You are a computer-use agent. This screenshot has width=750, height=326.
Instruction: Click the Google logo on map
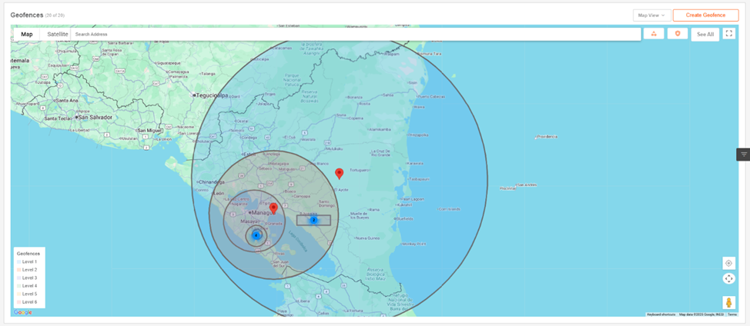23,312
